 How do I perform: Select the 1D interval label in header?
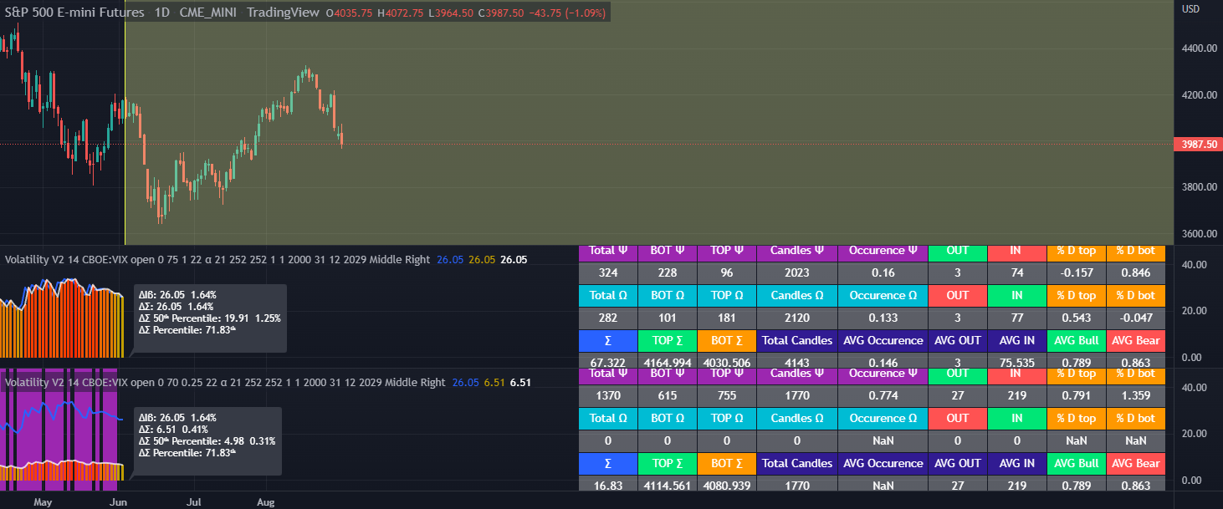click(162, 13)
